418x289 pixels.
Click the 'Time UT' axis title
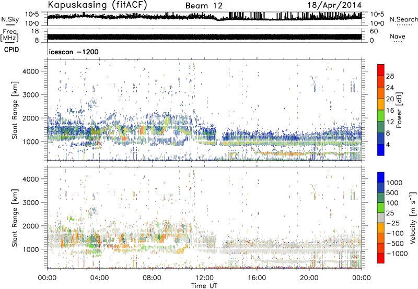pyautogui.click(x=204, y=285)
